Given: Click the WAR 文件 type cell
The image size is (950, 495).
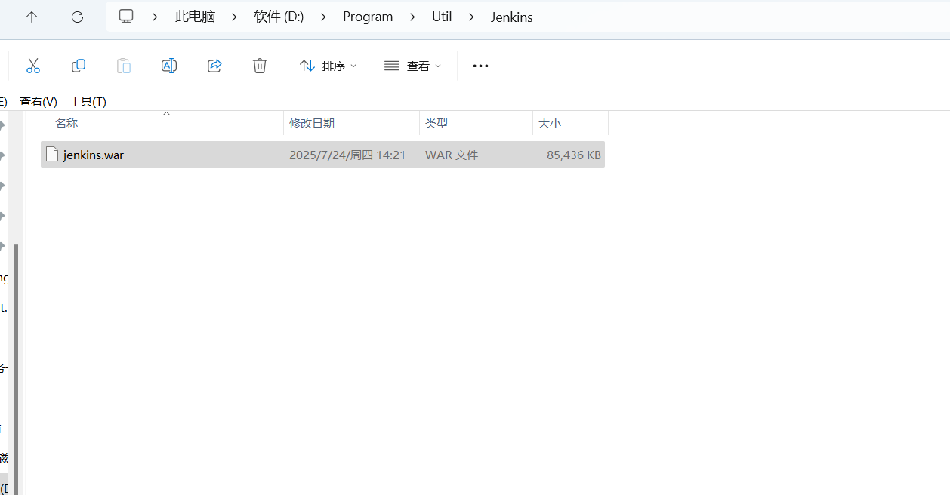Looking at the screenshot, I should (452, 155).
